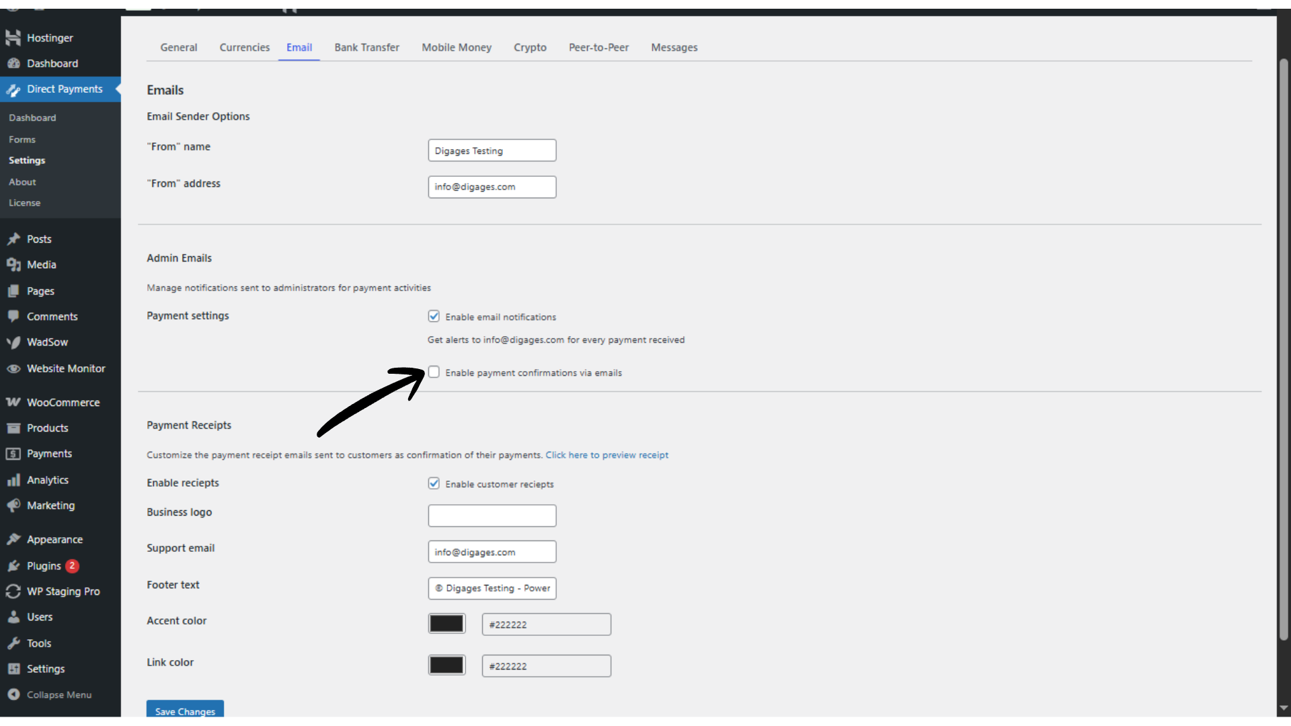Image resolution: width=1291 pixels, height=726 pixels.
Task: Open WooCommerce via its sidebar icon
Action: click(13, 402)
